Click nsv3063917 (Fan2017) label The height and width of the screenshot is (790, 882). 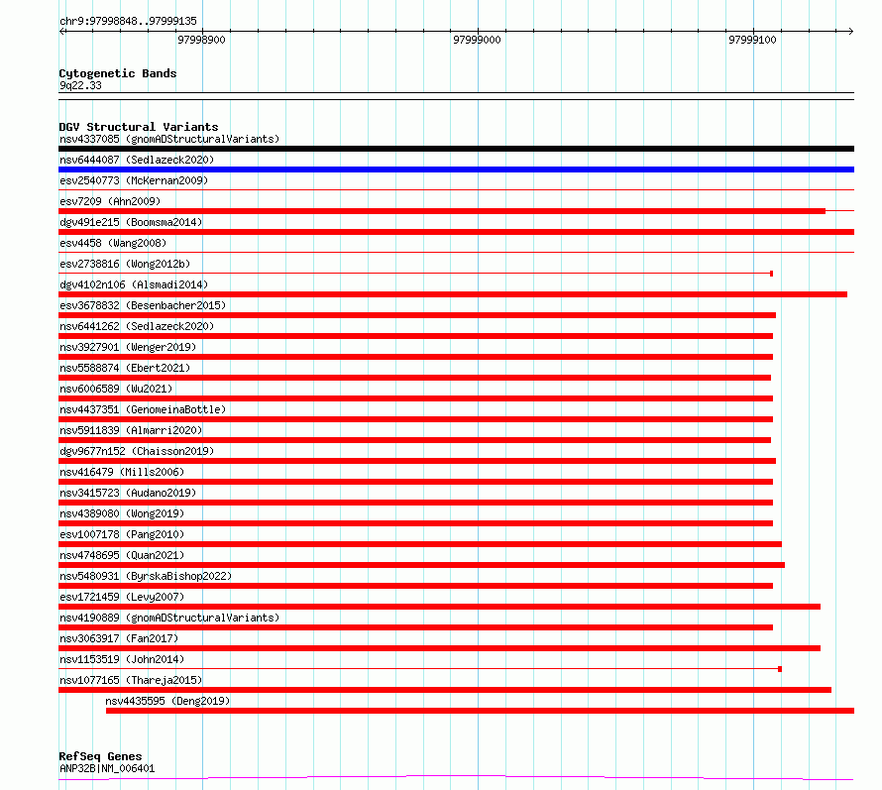click(x=119, y=638)
